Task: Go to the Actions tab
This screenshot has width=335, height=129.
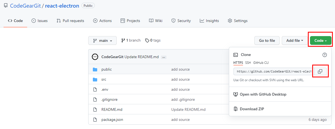Action: [102, 21]
